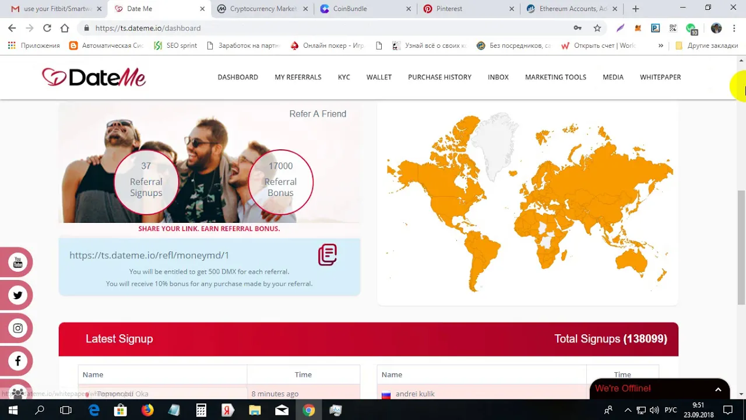The height and width of the screenshot is (420, 746).
Task: Go to the browser home page
Action: tap(65, 28)
